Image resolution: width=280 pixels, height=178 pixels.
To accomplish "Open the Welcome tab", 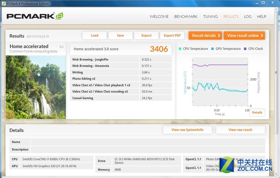I will point(159,17).
